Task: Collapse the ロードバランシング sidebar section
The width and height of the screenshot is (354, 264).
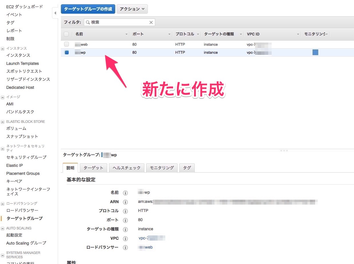Action: point(3,204)
